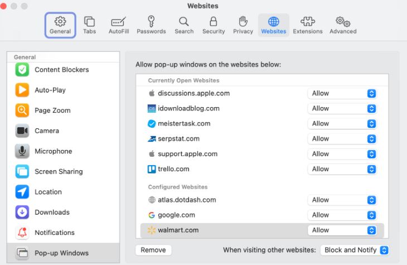Open the AutoFill preferences pane
The height and width of the screenshot is (265, 407).
(x=119, y=25)
